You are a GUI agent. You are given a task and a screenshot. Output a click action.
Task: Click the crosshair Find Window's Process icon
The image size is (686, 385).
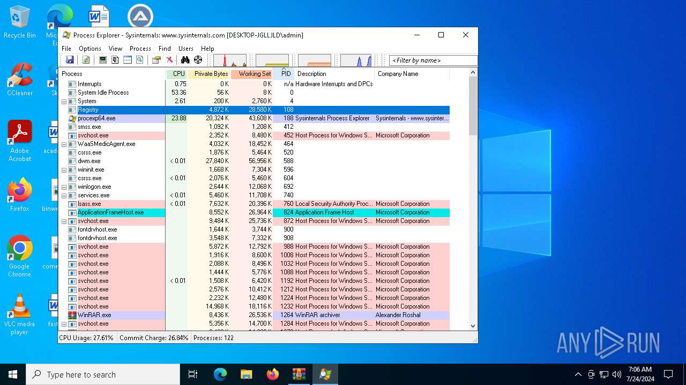[198, 60]
